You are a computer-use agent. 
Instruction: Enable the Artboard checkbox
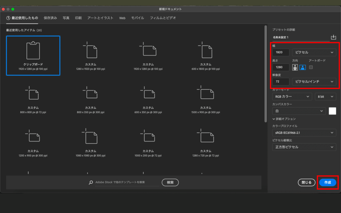tap(311, 67)
